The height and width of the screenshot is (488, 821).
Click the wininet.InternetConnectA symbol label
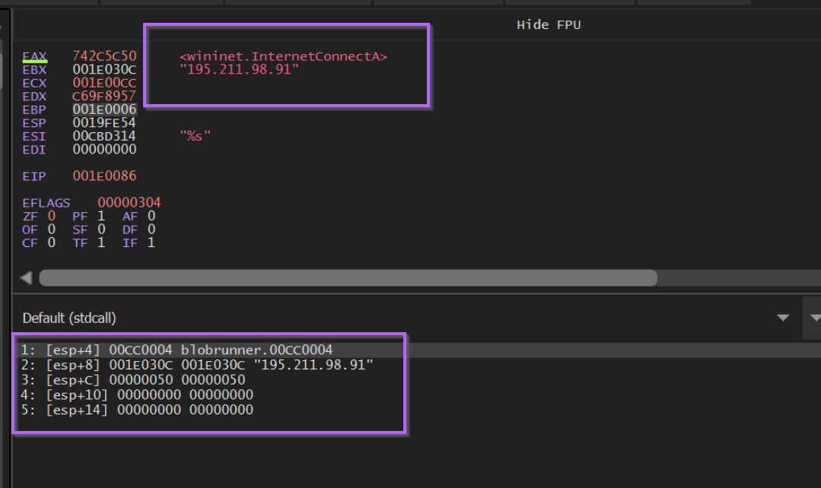click(x=283, y=56)
